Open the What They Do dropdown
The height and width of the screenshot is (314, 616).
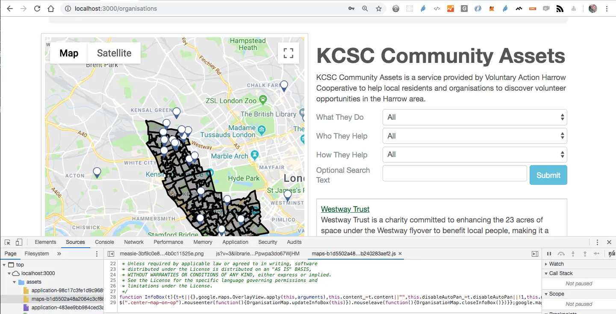pyautogui.click(x=475, y=117)
